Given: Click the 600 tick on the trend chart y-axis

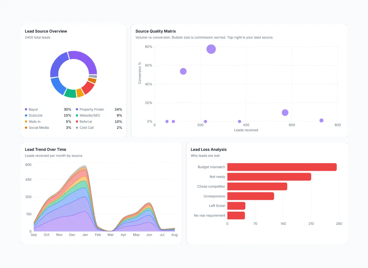Looking at the screenshot, I should 28,165.
